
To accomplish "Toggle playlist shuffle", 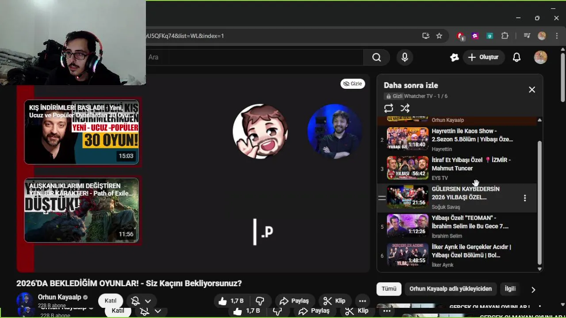I will pos(405,108).
